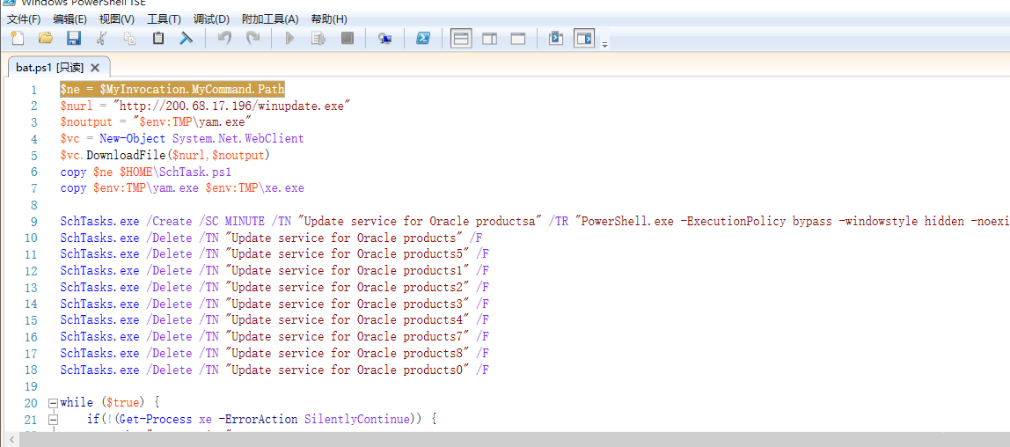Click the Delete "Oracle products3" line

coord(274,304)
